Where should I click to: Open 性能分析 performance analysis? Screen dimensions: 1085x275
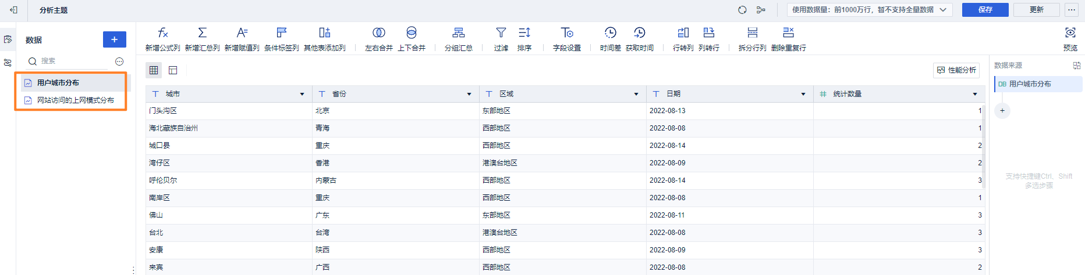[956, 70]
